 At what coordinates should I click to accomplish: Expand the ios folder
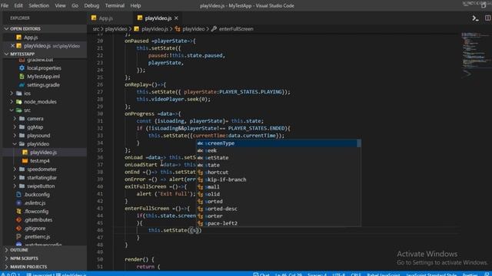click(28, 94)
